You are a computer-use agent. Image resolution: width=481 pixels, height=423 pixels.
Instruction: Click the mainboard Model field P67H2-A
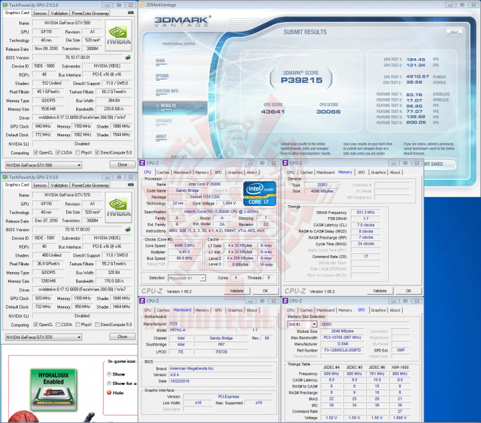(202, 330)
